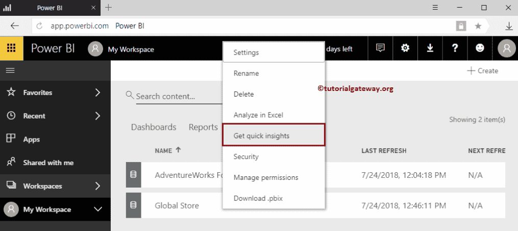
Task: Click the LAST REFRESH column header
Action: [x=384, y=151]
